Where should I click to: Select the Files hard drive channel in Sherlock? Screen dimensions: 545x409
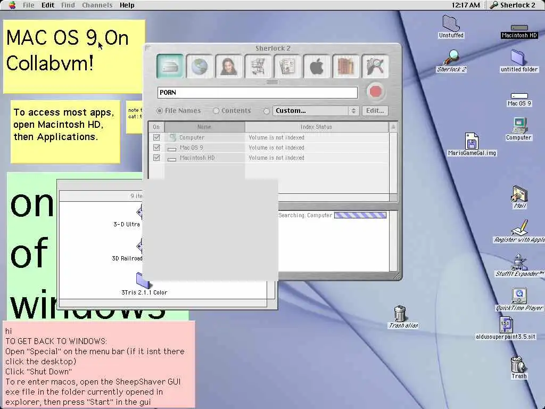170,66
